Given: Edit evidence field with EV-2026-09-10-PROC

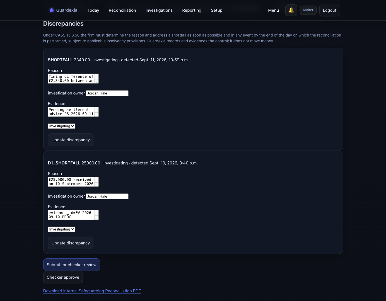Looking at the screenshot, I should 73,215.
